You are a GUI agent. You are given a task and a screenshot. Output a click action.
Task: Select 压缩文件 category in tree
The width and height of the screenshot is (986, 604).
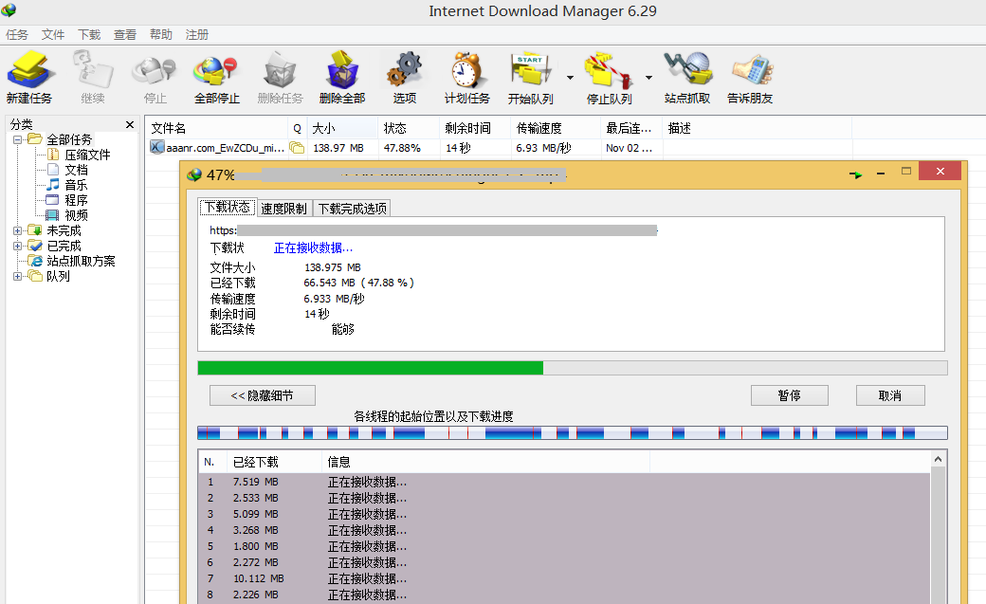click(87, 155)
